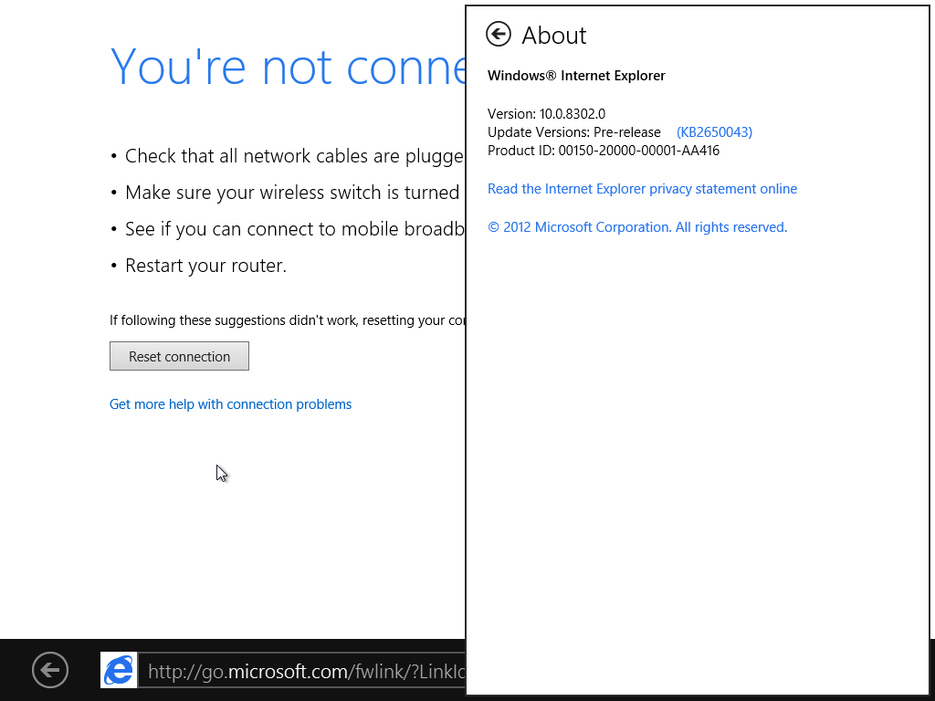Click the address bar URL field
The height and width of the screenshot is (701, 935).
click(x=301, y=671)
